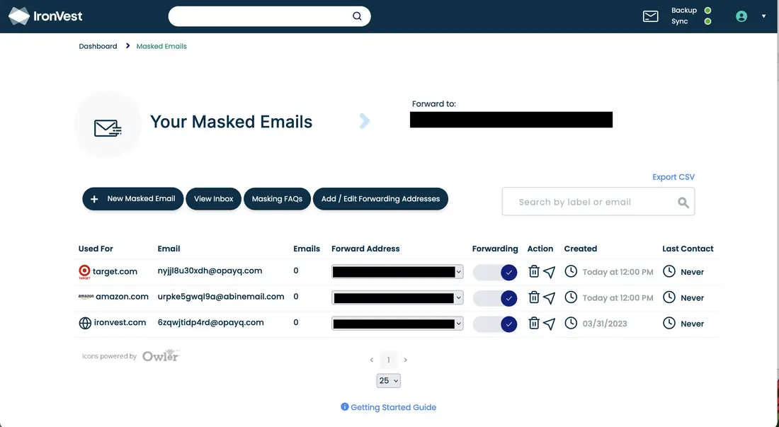This screenshot has height=427, width=779.
Task: Click send icon for target.com row
Action: coord(549,272)
